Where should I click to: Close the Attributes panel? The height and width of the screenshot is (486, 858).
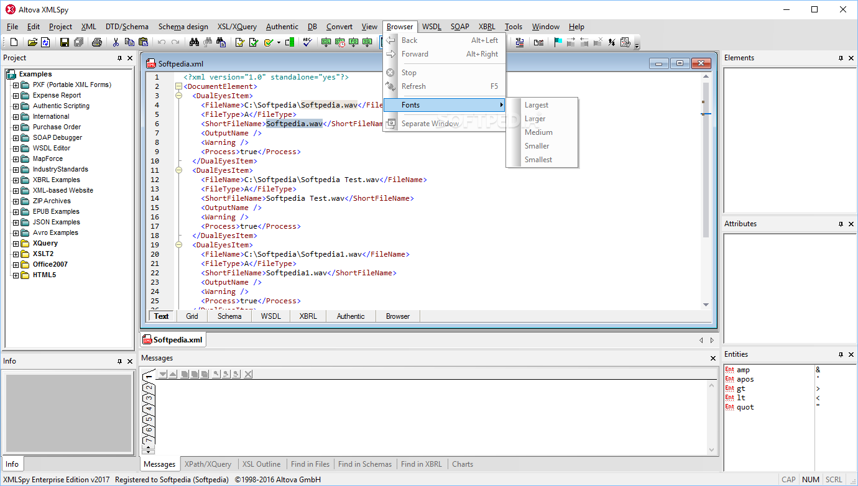(x=852, y=224)
